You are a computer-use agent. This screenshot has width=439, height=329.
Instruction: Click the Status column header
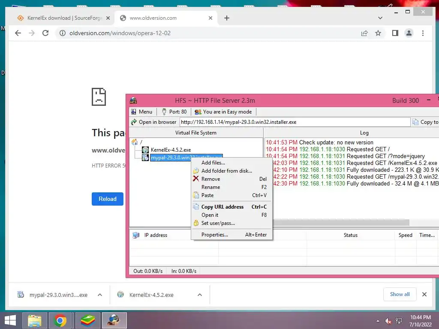click(x=351, y=235)
